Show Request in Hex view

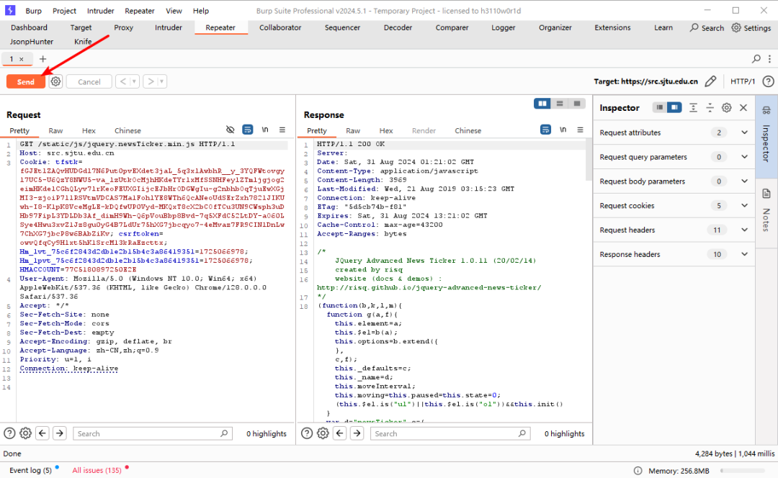pos(89,130)
